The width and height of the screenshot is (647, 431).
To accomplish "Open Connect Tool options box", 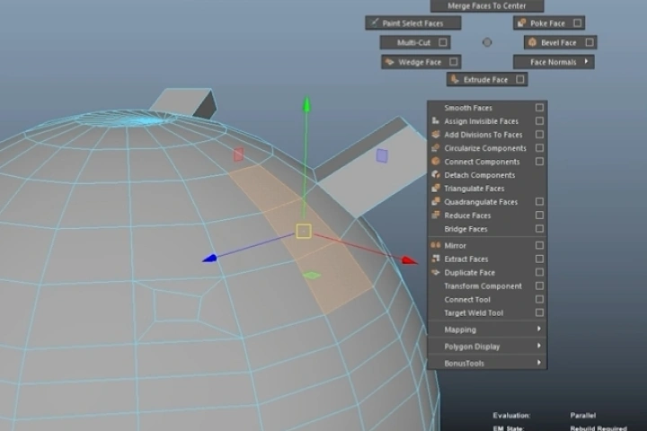I will coord(539,299).
